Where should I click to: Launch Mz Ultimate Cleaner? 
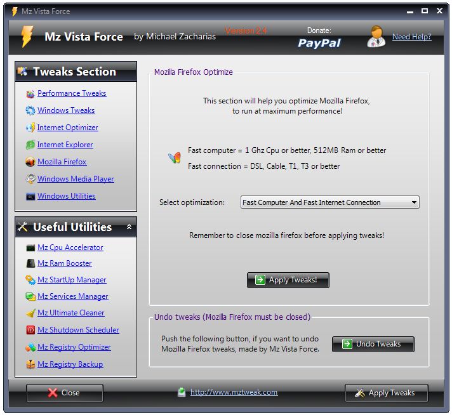pos(71,313)
